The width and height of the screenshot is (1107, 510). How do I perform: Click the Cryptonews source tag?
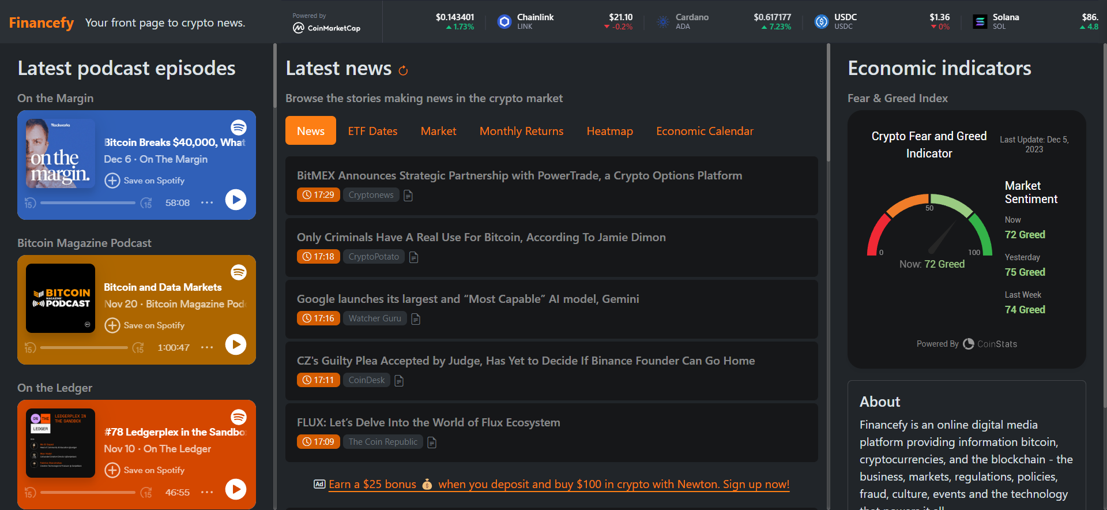(371, 195)
